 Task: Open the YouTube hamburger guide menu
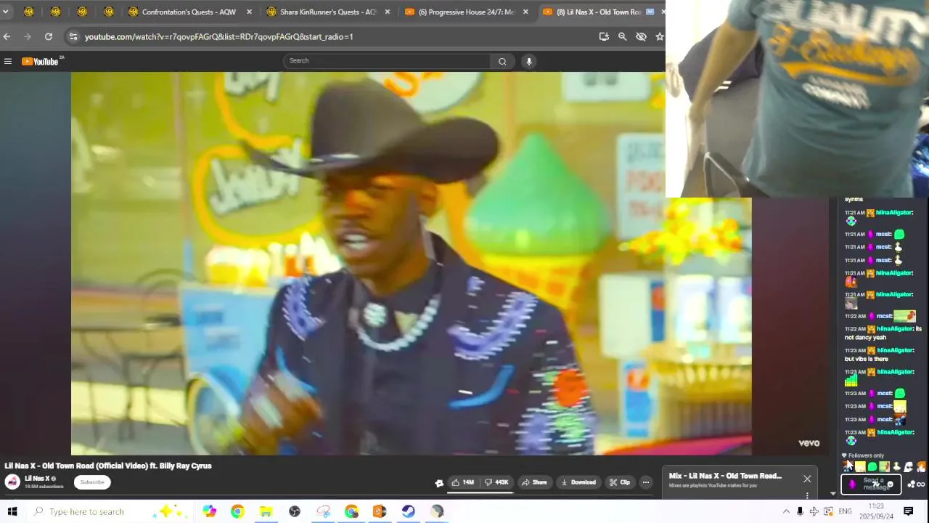pyautogui.click(x=8, y=62)
